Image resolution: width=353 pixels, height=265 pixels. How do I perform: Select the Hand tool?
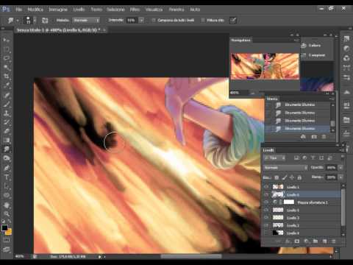[x=7, y=205]
